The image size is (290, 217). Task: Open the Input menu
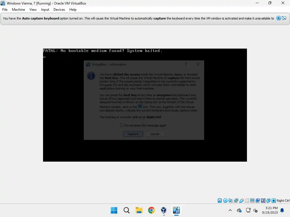point(45,10)
